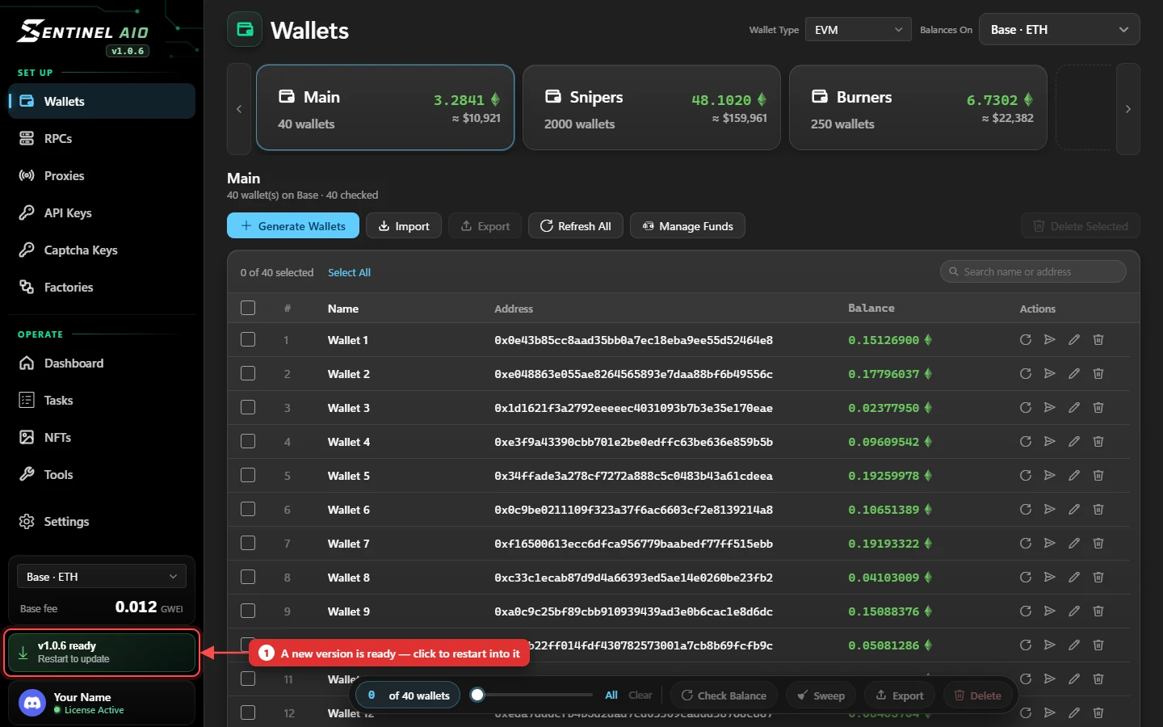
Task: Refresh balance icon for Wallet 1
Action: coord(1026,340)
